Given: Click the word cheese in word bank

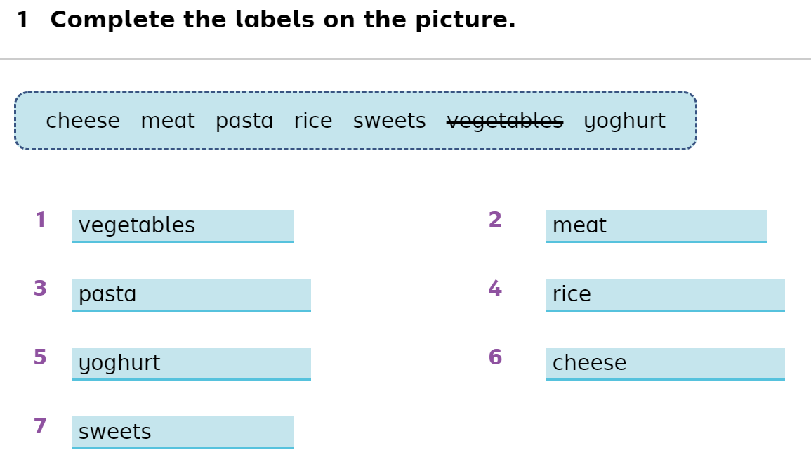Looking at the screenshot, I should click(83, 121).
